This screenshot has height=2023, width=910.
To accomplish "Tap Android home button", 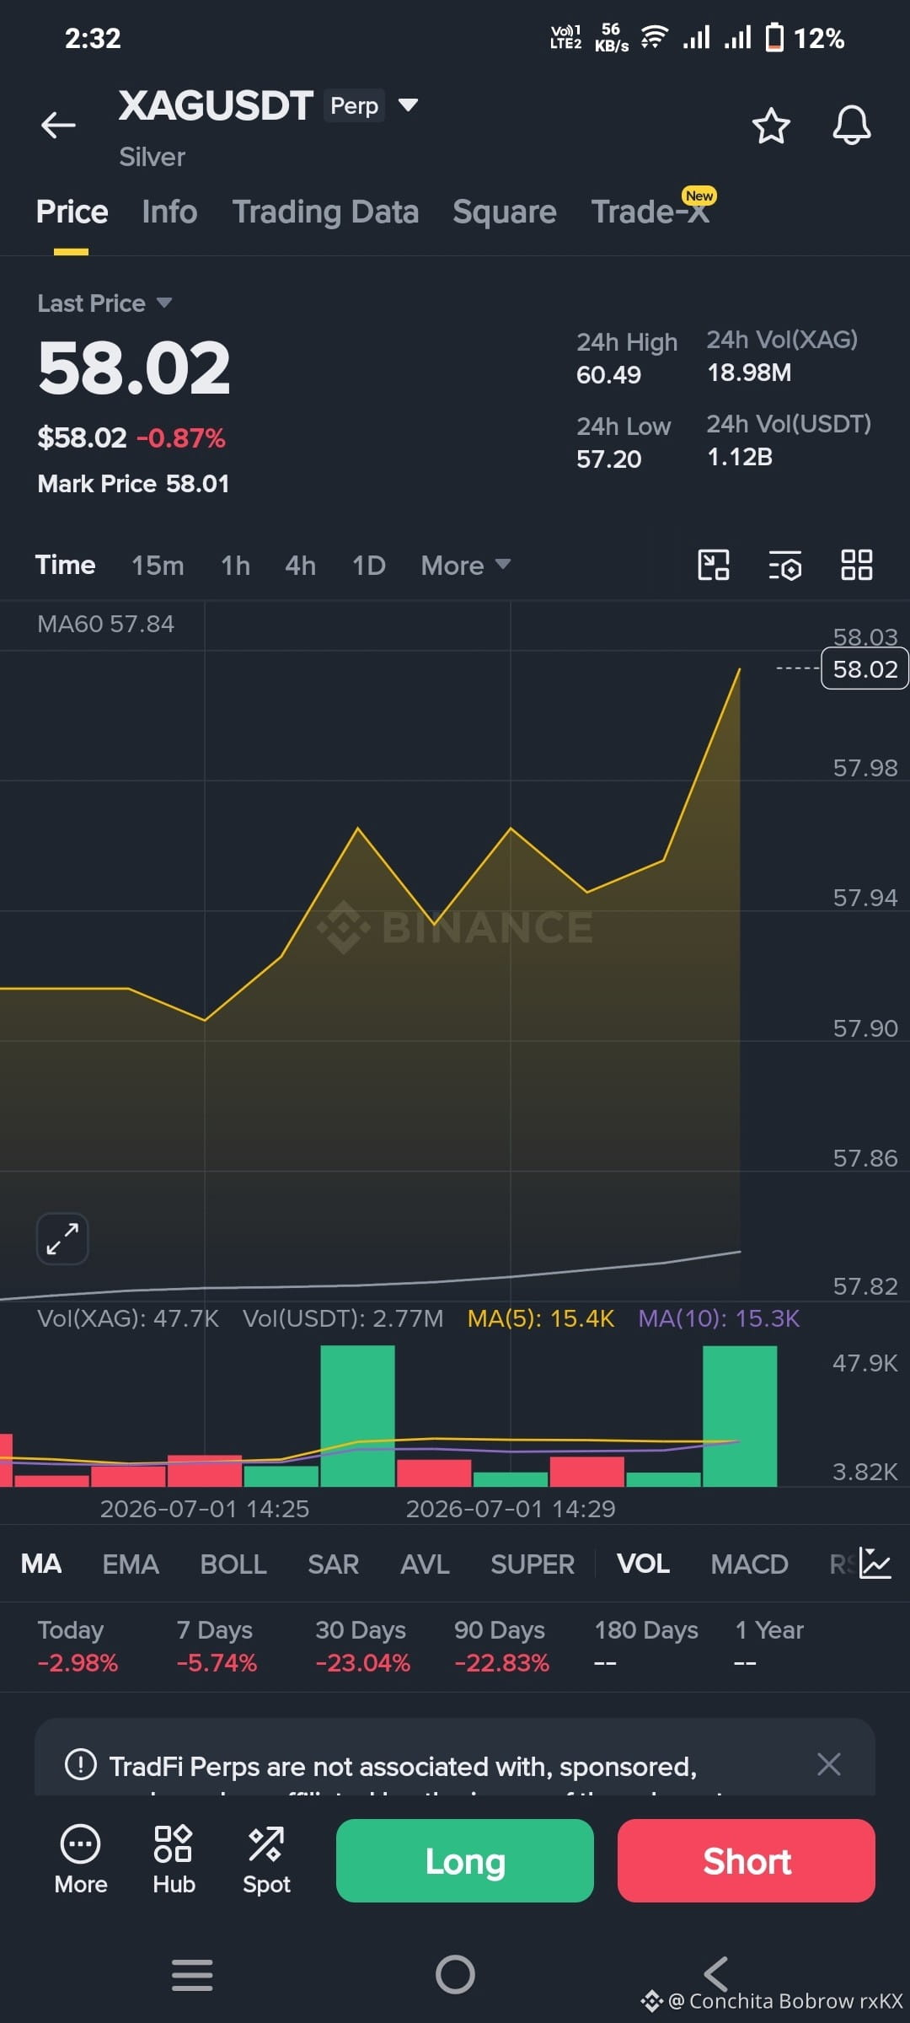I will click(455, 1974).
